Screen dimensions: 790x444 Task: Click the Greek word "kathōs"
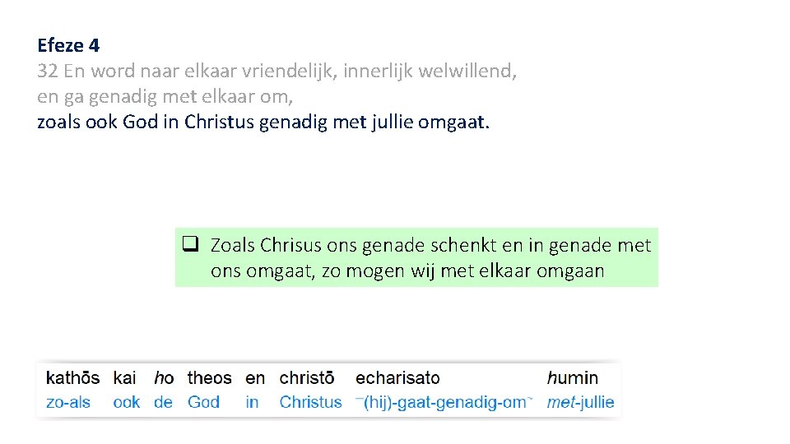click(72, 378)
